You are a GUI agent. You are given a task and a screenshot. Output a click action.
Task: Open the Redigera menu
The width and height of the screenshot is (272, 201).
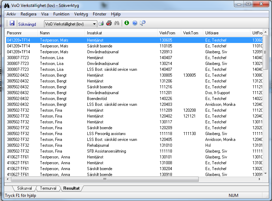(29, 14)
